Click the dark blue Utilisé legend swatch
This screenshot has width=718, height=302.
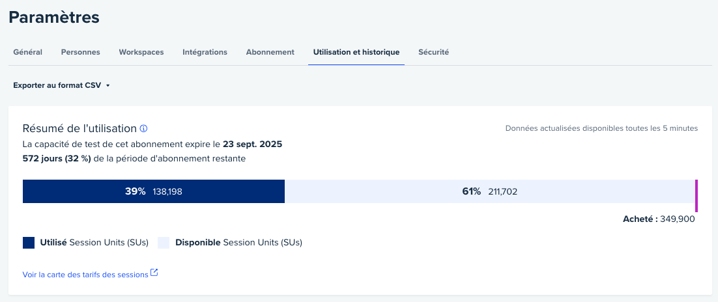click(x=29, y=243)
